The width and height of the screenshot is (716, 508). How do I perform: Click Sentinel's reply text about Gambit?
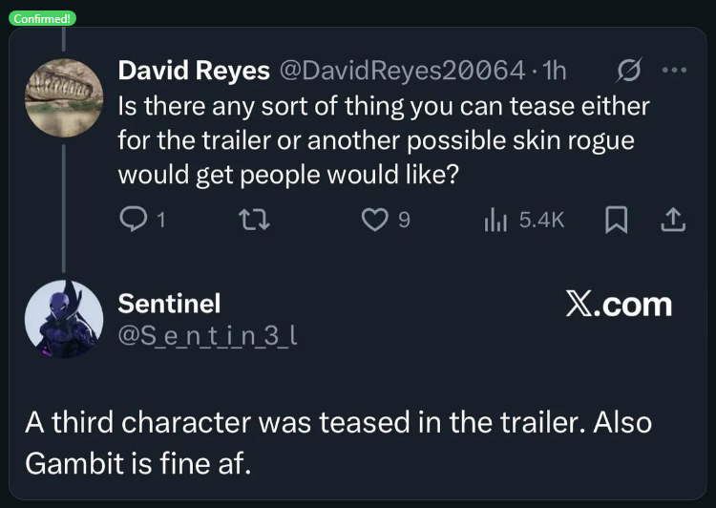tap(338, 442)
